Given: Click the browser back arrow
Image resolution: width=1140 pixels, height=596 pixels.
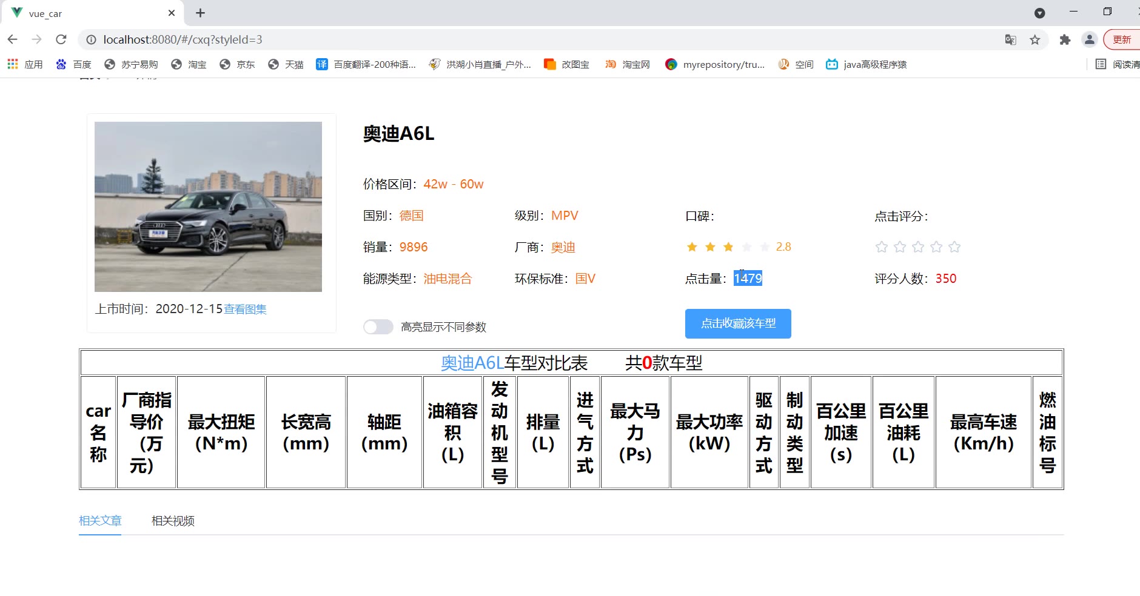Looking at the screenshot, I should click(13, 39).
